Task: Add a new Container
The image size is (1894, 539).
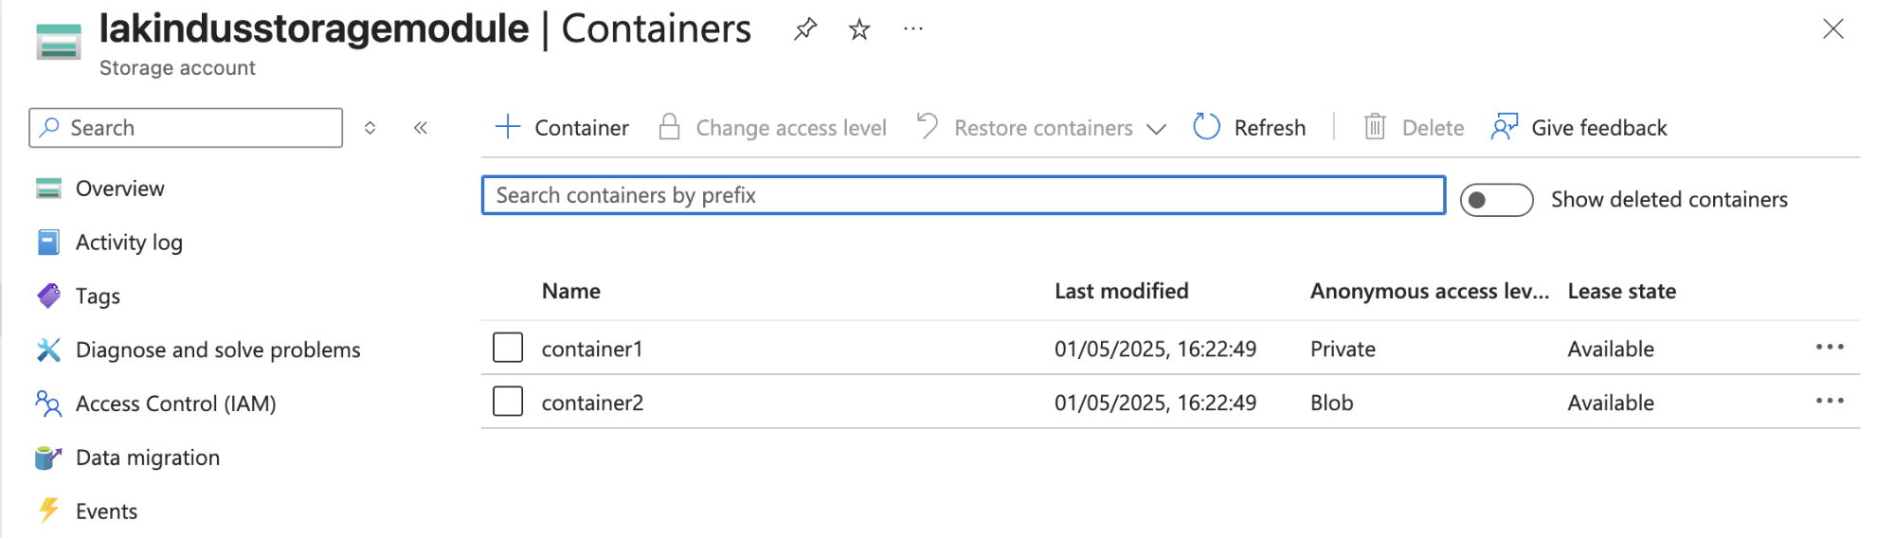Action: click(562, 128)
